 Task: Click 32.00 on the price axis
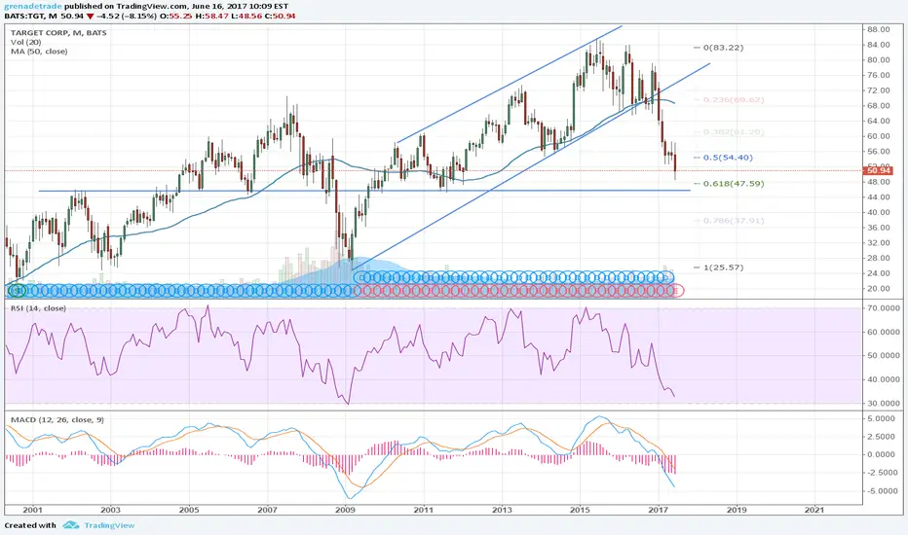tap(879, 243)
